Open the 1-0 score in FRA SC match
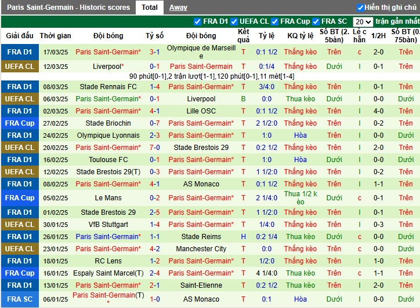This screenshot has width=420, height=308. [x=154, y=299]
